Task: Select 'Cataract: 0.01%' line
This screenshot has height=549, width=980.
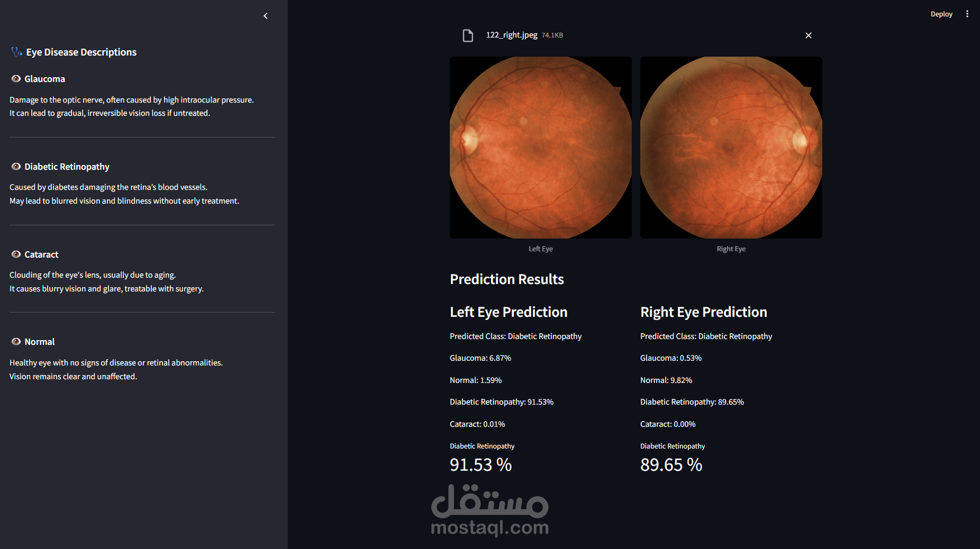Action: (477, 424)
